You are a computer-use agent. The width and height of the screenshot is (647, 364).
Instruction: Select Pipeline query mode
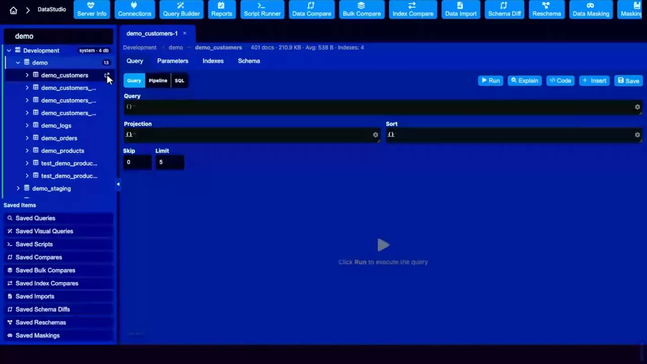(x=158, y=80)
